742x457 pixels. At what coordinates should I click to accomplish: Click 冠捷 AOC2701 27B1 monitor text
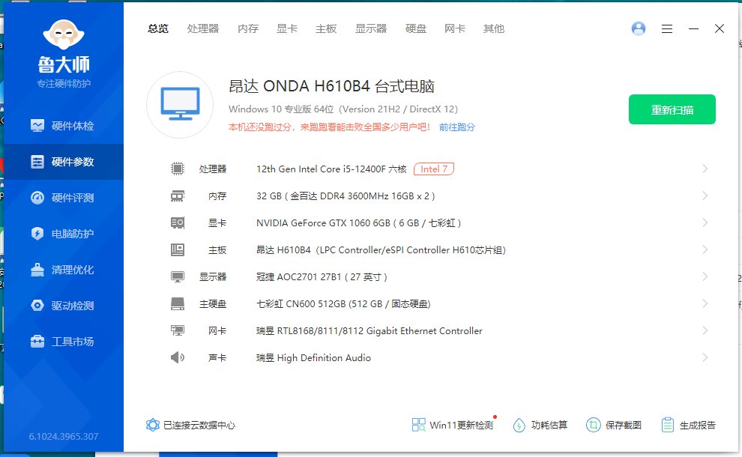coord(322,276)
